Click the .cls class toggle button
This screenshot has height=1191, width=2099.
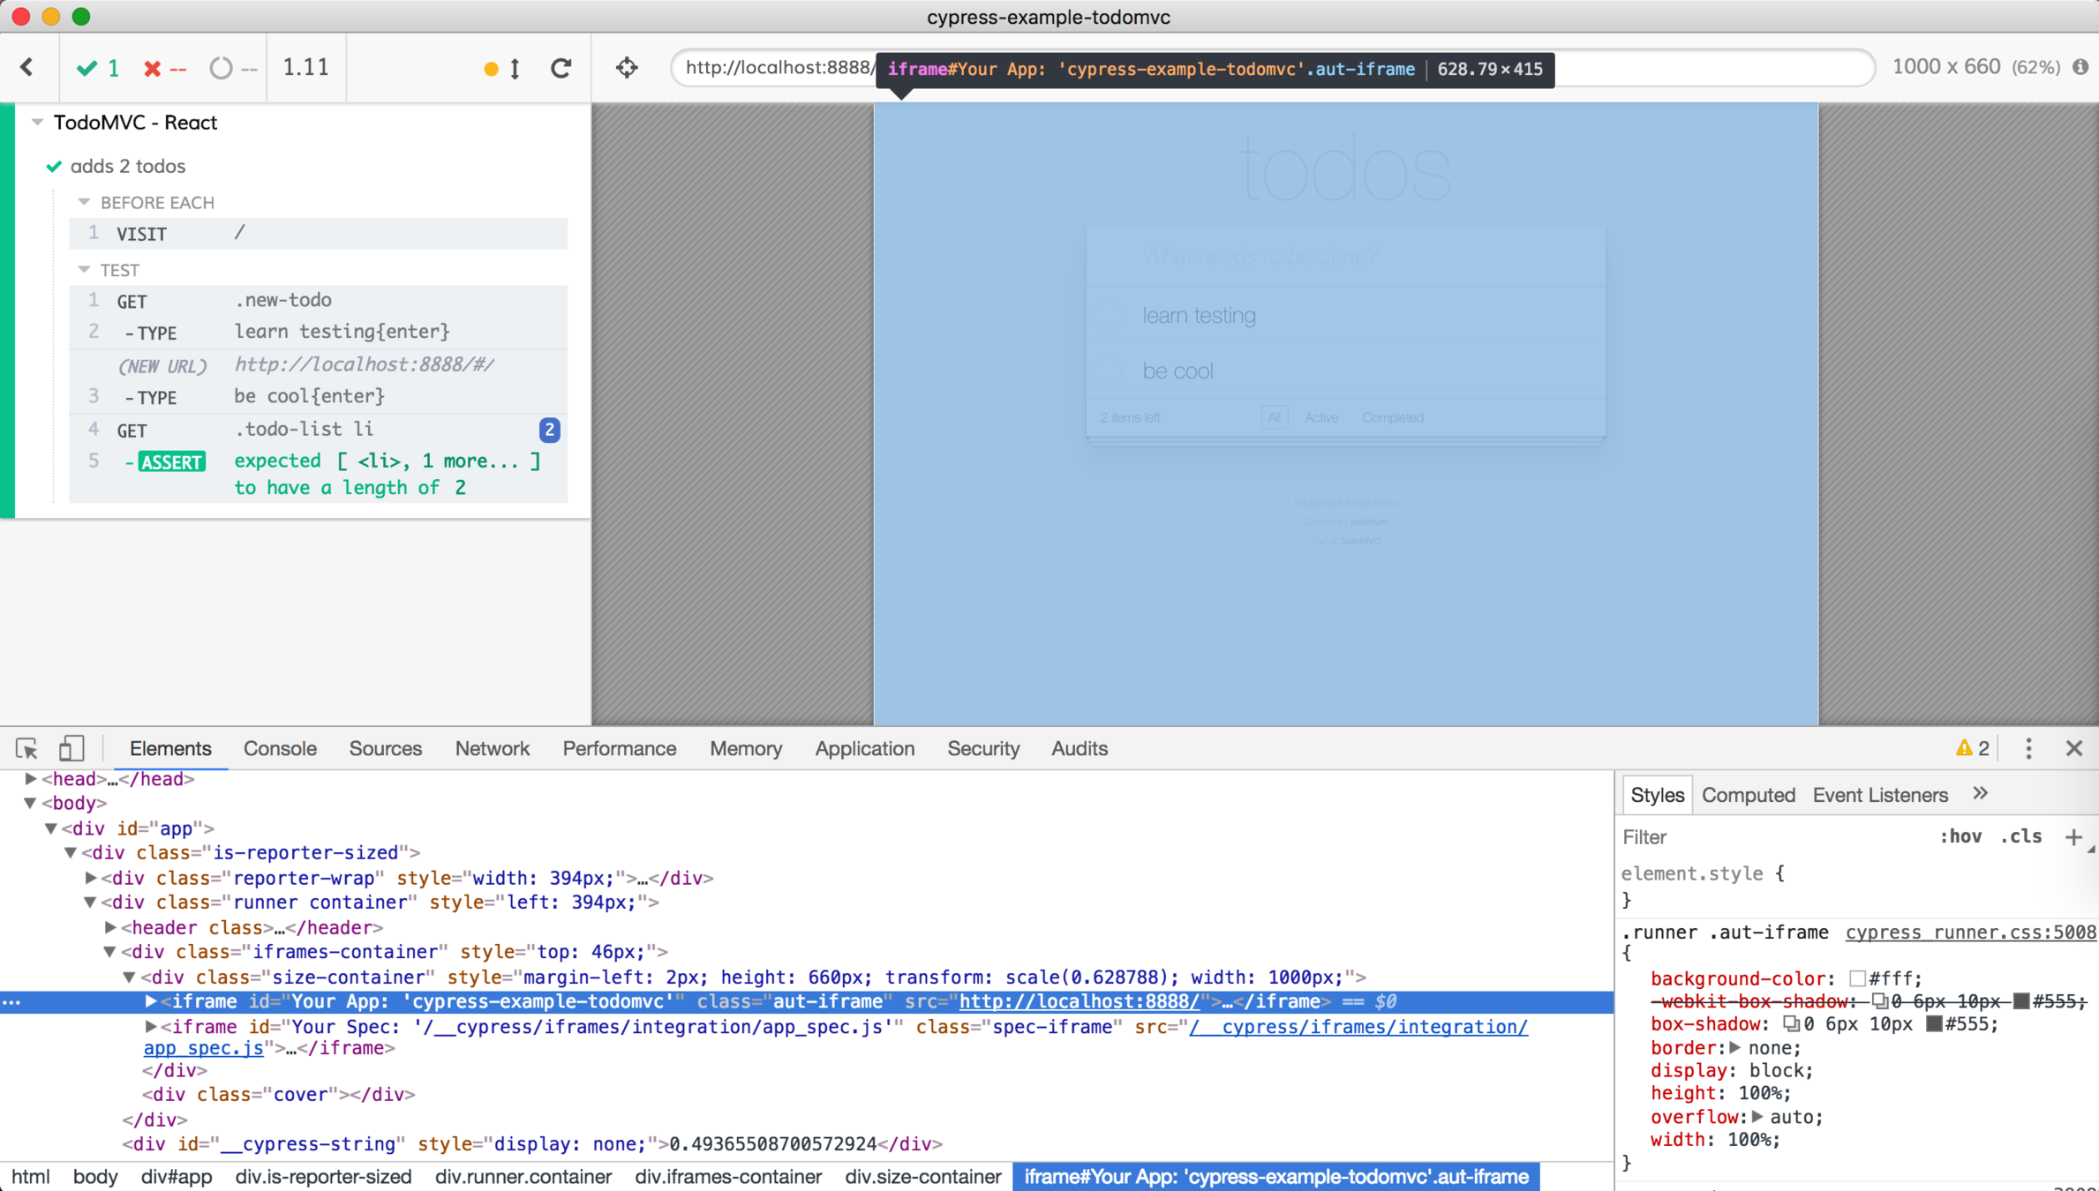point(2020,836)
